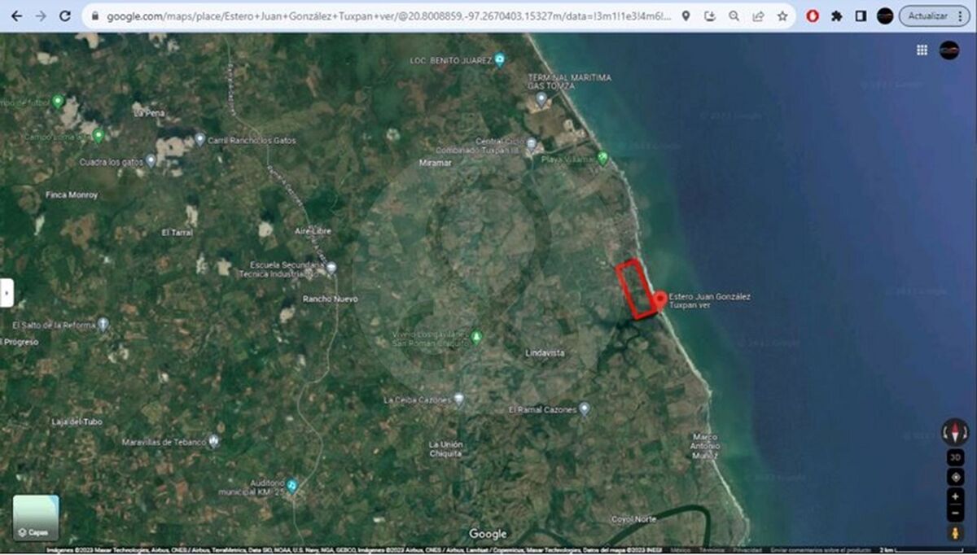This screenshot has height=555, width=977.
Task: Bookmark this page with the star icon
Action: point(782,15)
